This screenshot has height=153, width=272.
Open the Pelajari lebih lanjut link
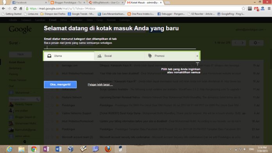click(100, 85)
